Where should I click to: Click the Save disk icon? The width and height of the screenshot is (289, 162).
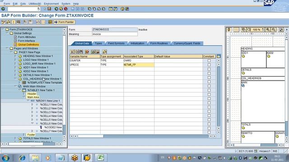tap(49, 9)
